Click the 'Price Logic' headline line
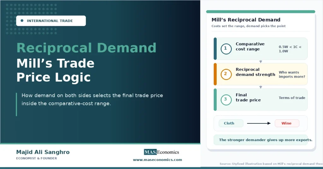This screenshot has height=169, width=323. tap(53, 77)
